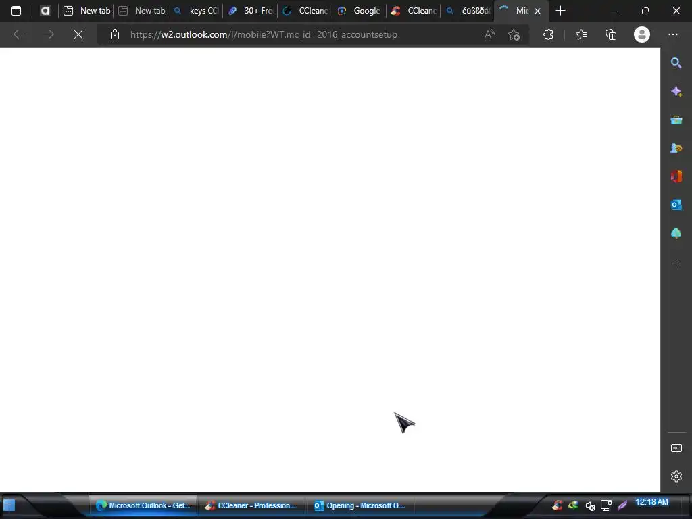Open Discover sparkle icon in sidebar
This screenshot has width=692, height=519.
click(676, 91)
